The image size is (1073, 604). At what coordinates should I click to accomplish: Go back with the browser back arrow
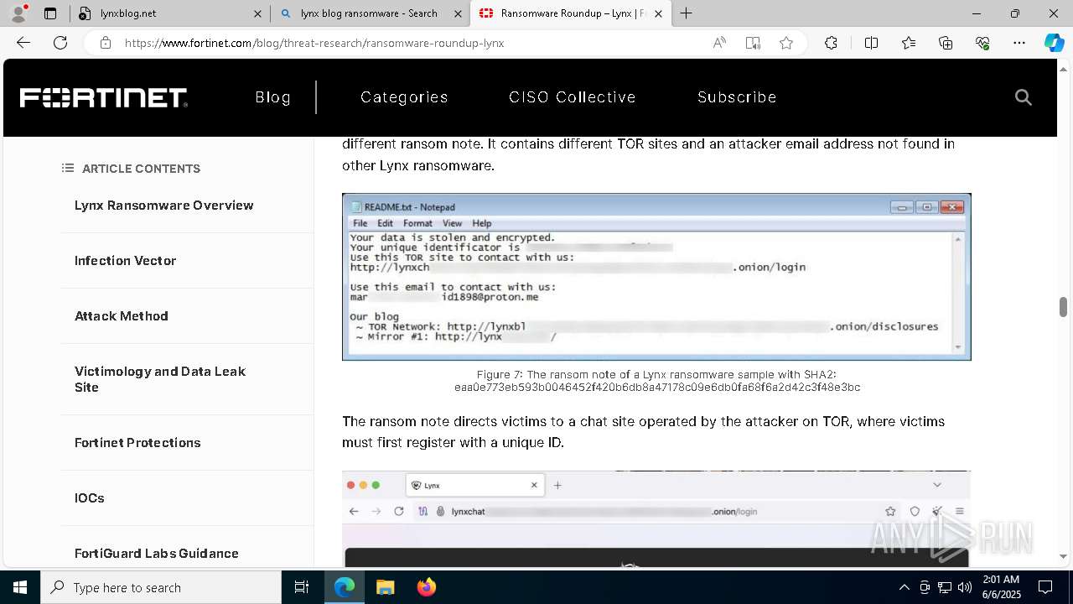(23, 43)
